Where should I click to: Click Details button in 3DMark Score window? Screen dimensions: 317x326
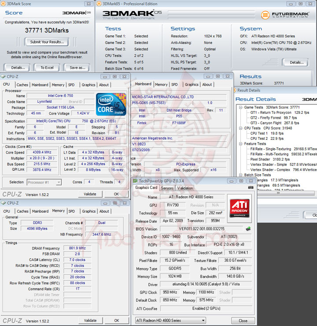(18, 67)
